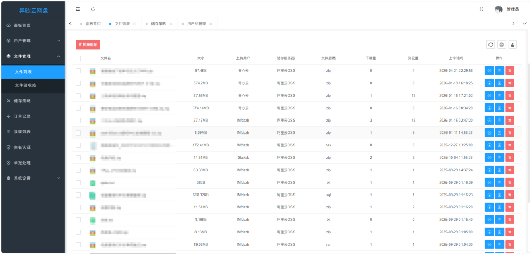Screen dimensions: 531x254
Task: Check the box for the 87.56MB file
Action: click(x=78, y=96)
